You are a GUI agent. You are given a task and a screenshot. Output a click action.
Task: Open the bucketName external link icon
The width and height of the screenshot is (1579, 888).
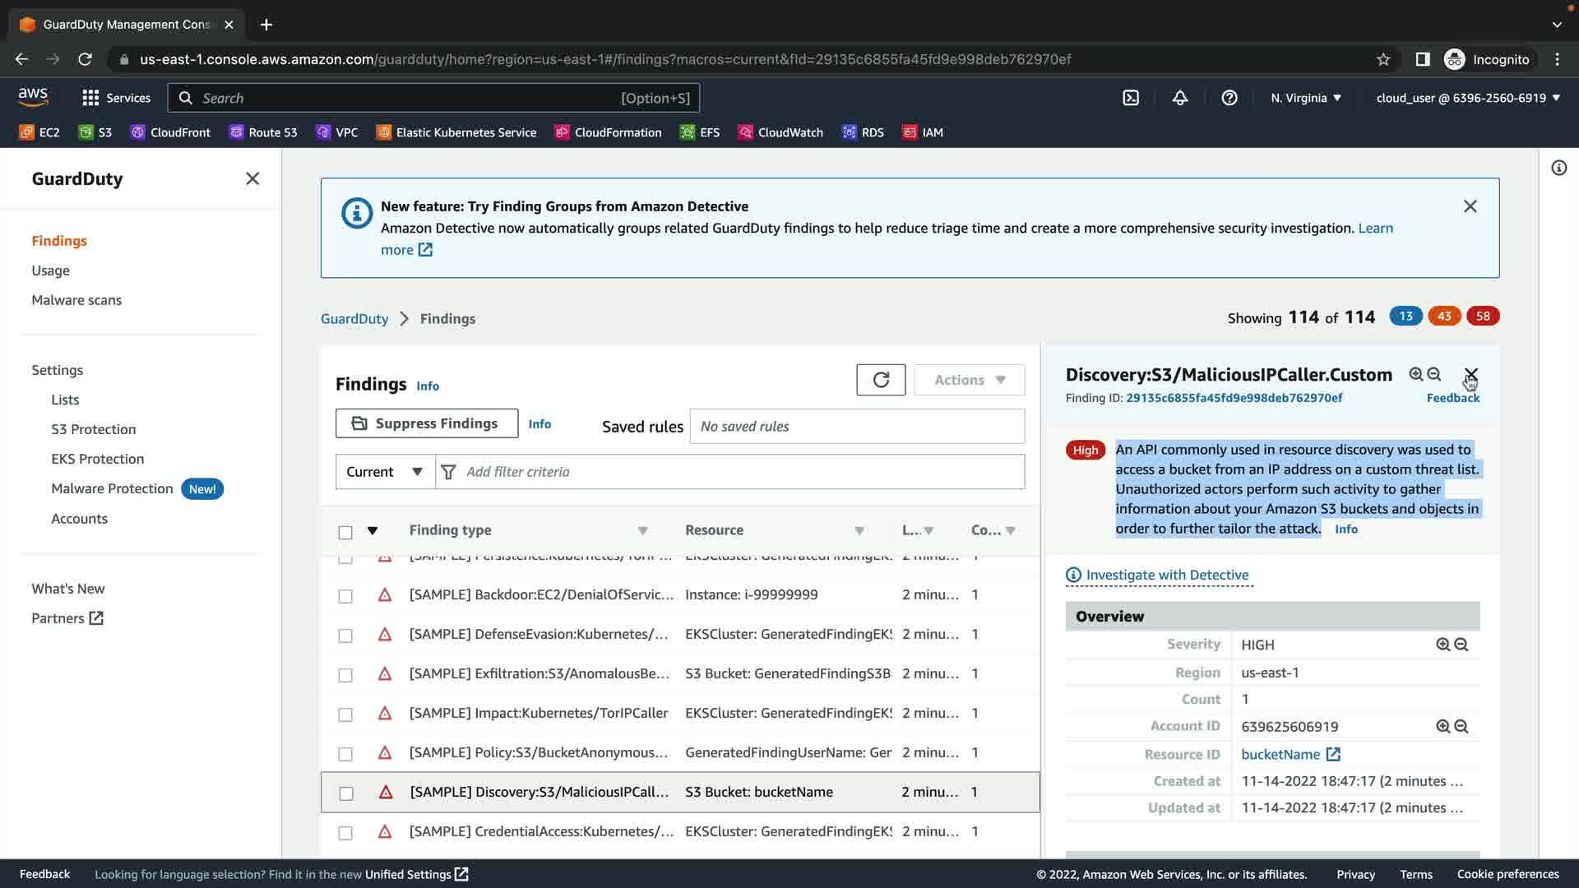coord(1333,754)
